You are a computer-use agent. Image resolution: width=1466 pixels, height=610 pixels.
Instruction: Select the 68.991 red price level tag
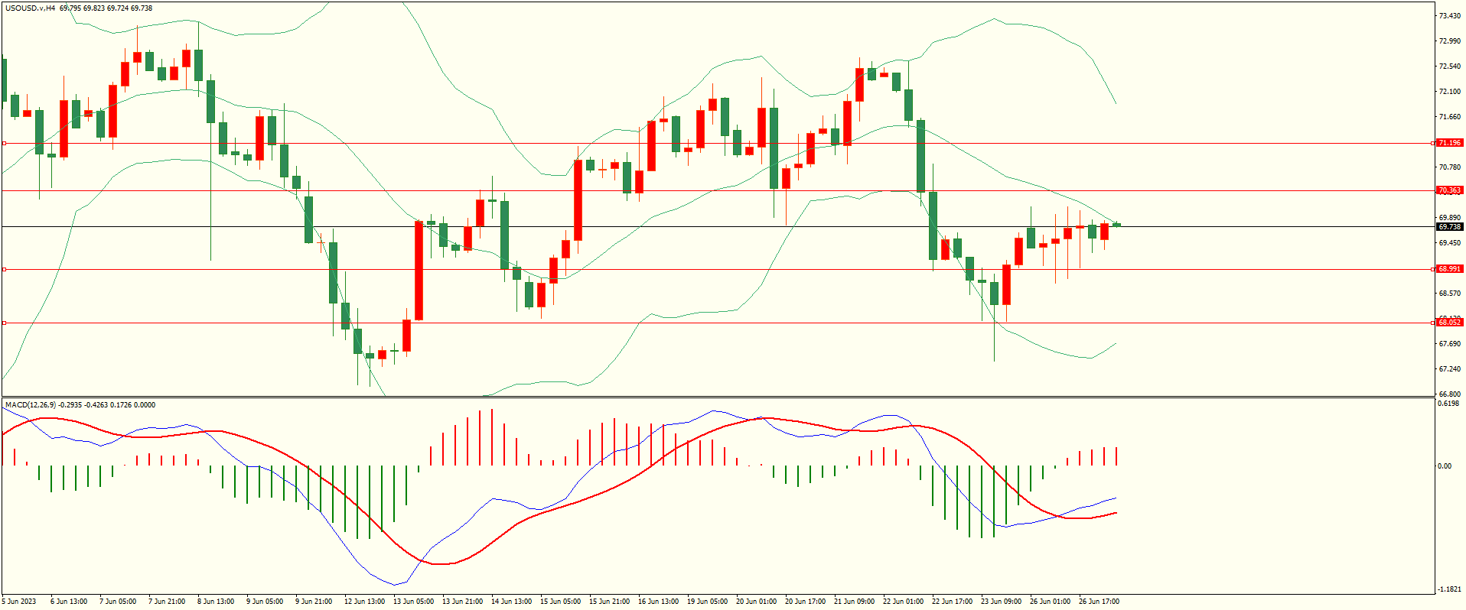pos(1449,269)
